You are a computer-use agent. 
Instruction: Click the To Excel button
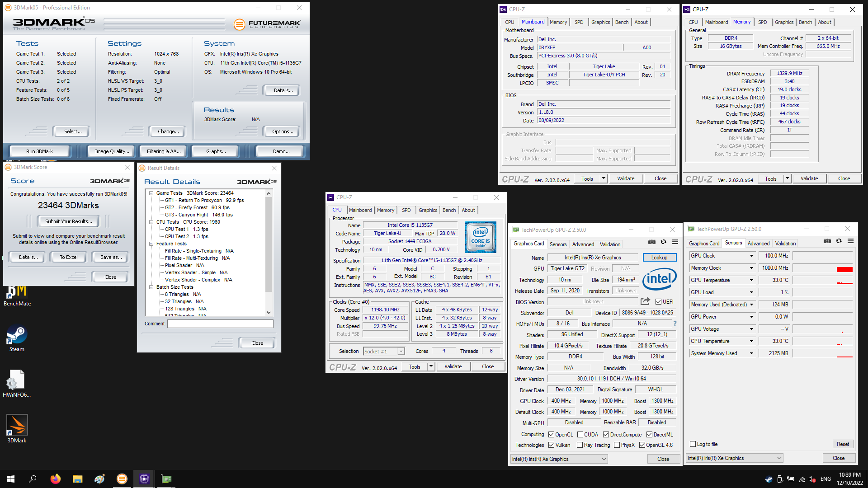69,257
